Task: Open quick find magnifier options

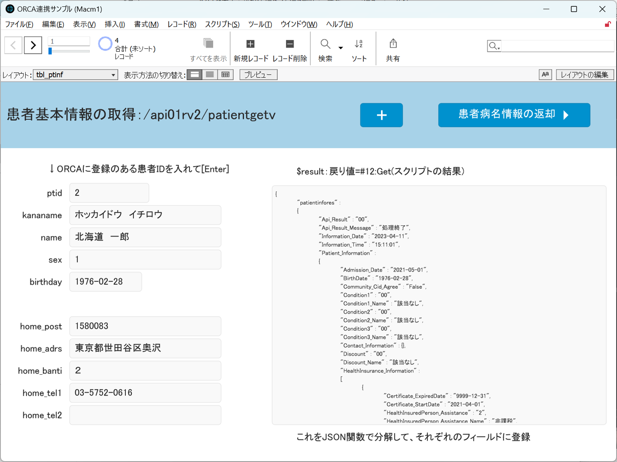Action: click(x=494, y=46)
